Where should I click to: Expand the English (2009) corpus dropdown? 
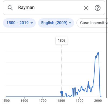tap(56, 23)
